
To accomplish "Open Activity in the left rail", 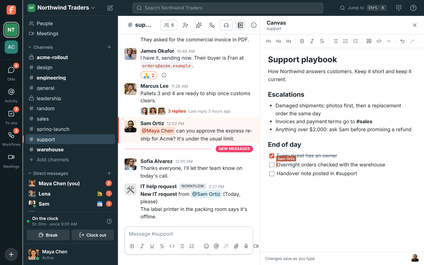I will click(x=11, y=95).
